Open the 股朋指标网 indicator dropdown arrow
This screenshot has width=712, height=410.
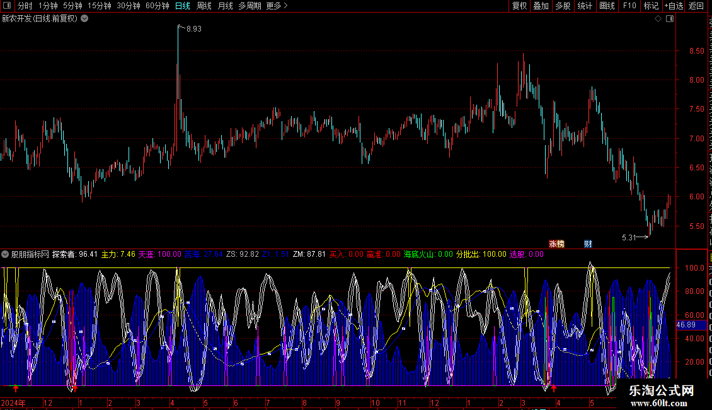tap(5, 255)
